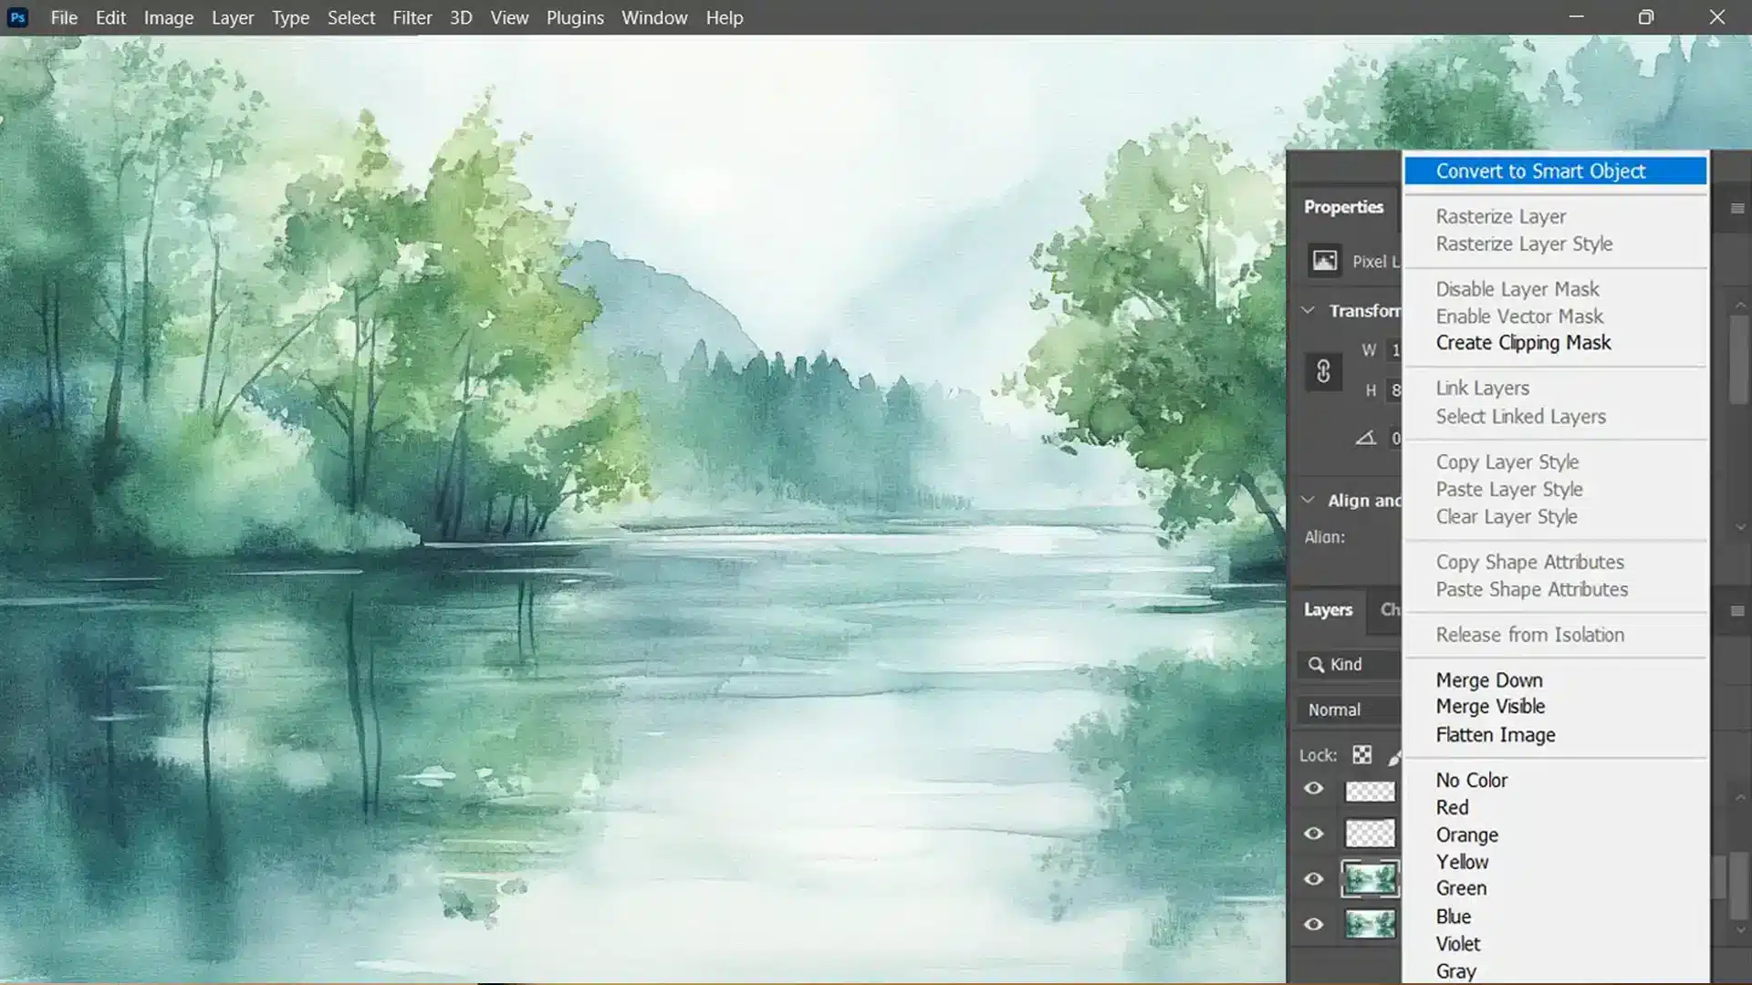This screenshot has width=1752, height=985.
Task: Click the Photoshop Ps logo icon
Action: tap(17, 17)
